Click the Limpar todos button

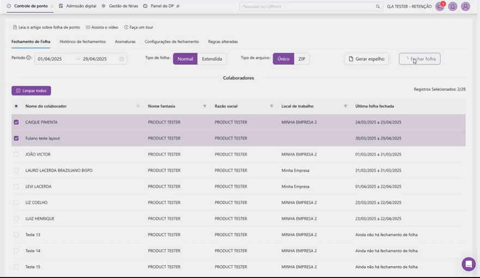(31, 90)
